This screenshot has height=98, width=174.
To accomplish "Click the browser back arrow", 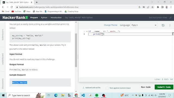I will pos(3,7).
